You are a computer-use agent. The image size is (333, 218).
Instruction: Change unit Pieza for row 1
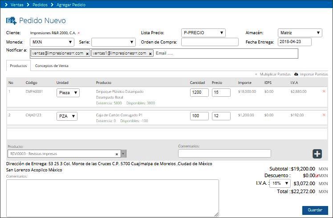coord(68,93)
